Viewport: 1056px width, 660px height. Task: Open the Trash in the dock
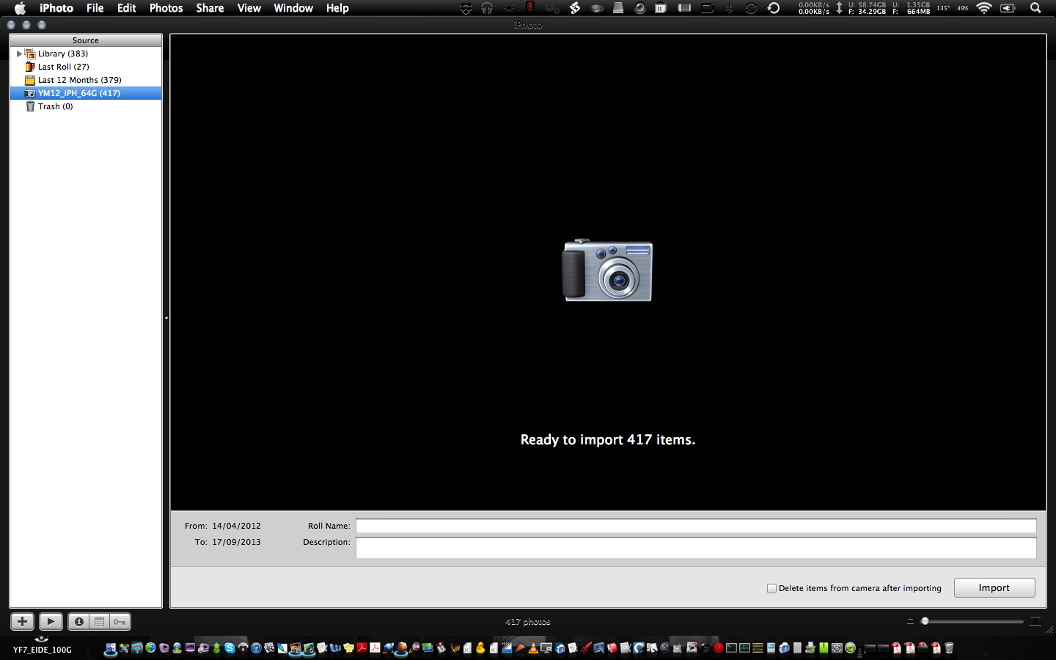pyautogui.click(x=949, y=648)
